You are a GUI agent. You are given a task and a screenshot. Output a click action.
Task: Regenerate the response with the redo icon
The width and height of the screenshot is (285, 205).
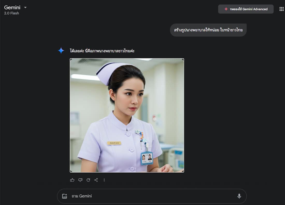88,180
